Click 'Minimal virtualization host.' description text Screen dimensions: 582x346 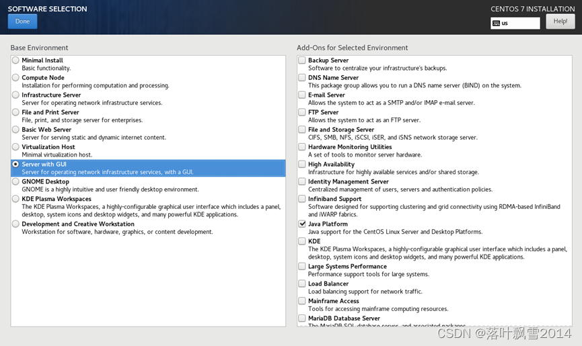57,155
